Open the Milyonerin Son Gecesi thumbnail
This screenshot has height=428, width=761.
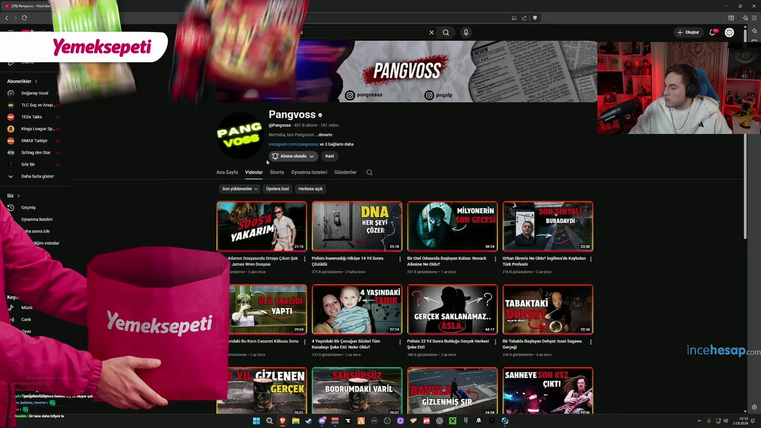click(452, 226)
